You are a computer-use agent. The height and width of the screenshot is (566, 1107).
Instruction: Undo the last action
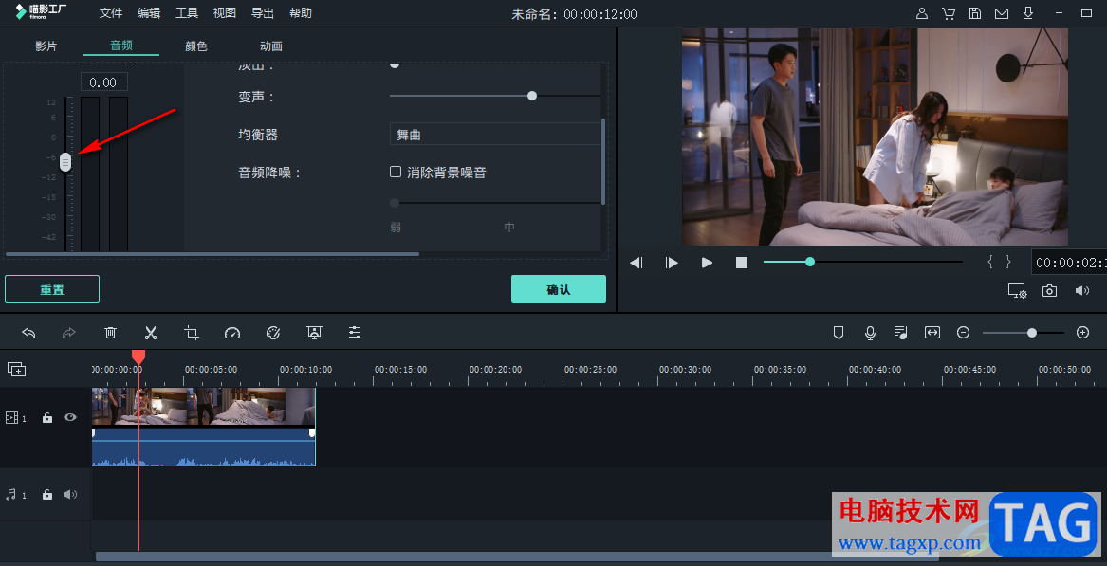28,333
